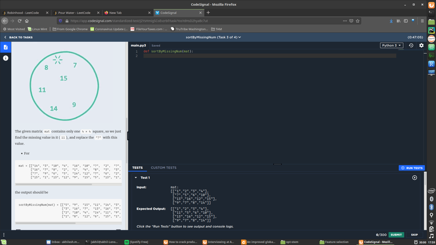Open the Firefox library icon
The image size is (436, 245).
coord(399,21)
